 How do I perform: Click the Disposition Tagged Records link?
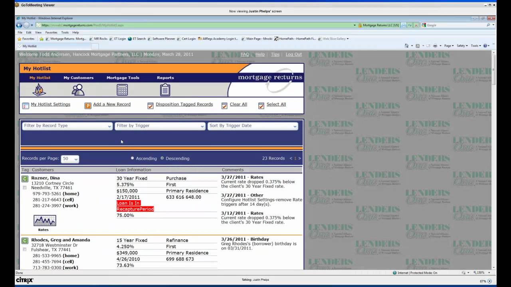184,104
